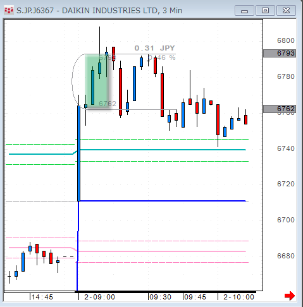Click the '0.46 %' measurement label
Viewport: 303px width, 307px height.
162,57
